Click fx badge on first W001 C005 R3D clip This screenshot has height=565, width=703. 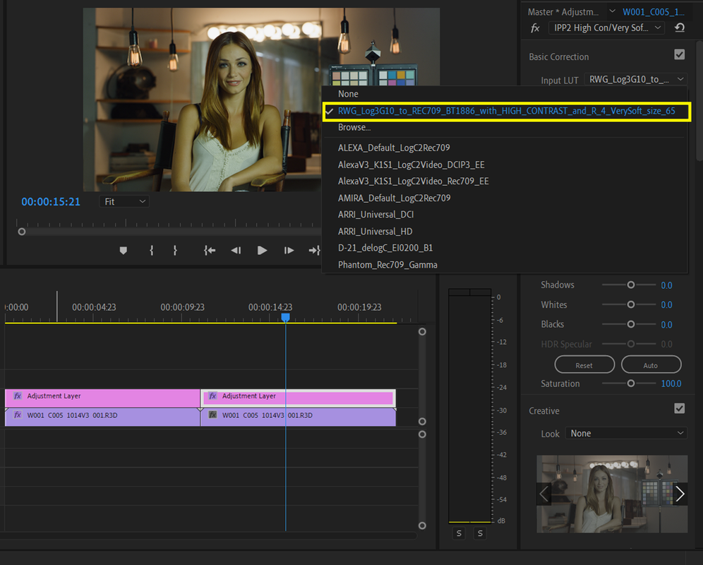click(18, 415)
